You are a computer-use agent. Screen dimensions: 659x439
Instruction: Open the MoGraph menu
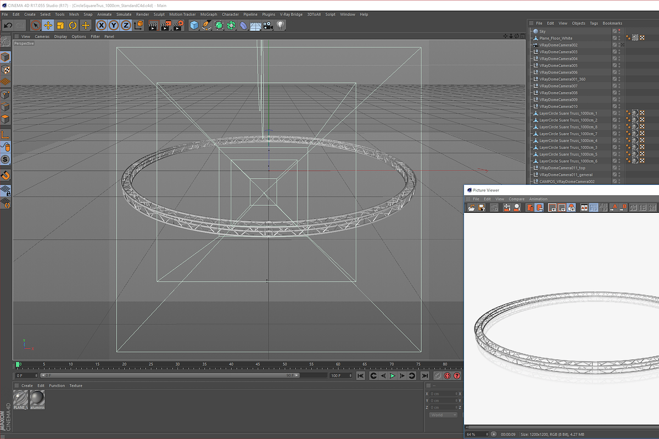[209, 14]
